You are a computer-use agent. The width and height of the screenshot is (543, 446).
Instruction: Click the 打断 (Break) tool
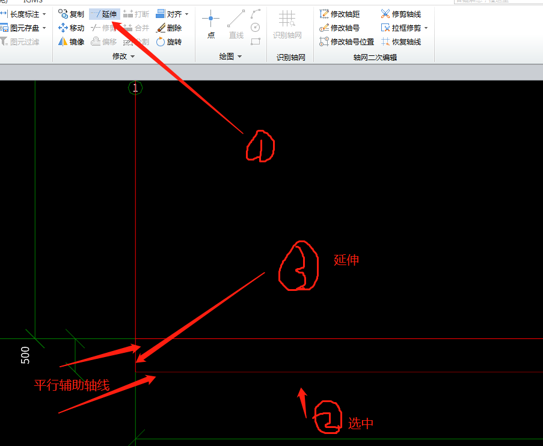point(136,14)
